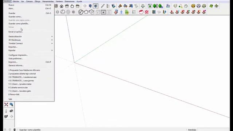Choose Nuevo from the Archivo menu
Screen dimensions: 233x131
tap(29, 5)
